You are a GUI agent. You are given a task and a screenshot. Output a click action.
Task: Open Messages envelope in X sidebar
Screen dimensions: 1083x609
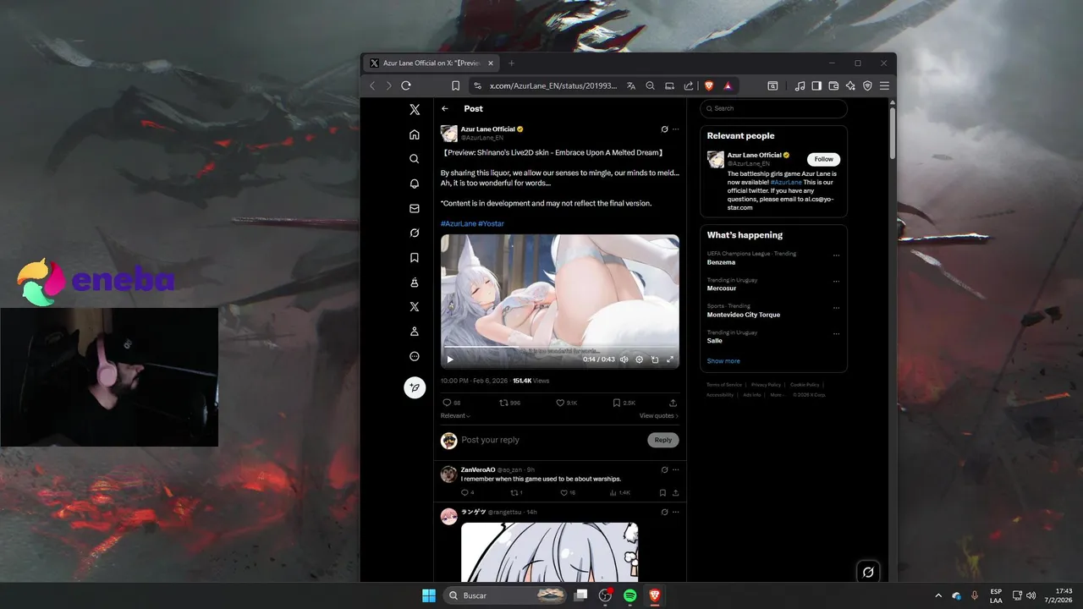(415, 208)
